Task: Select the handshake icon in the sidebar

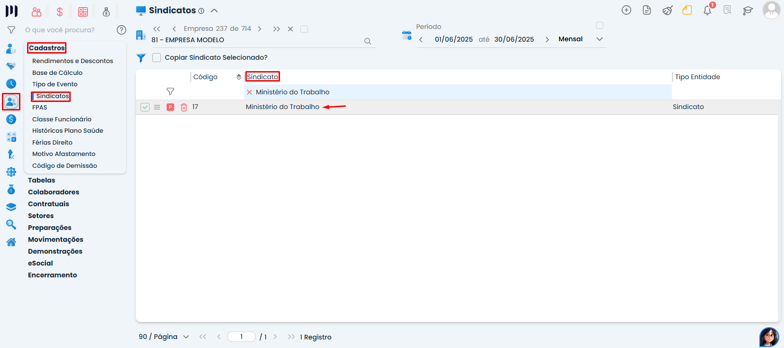Action: 11,66
